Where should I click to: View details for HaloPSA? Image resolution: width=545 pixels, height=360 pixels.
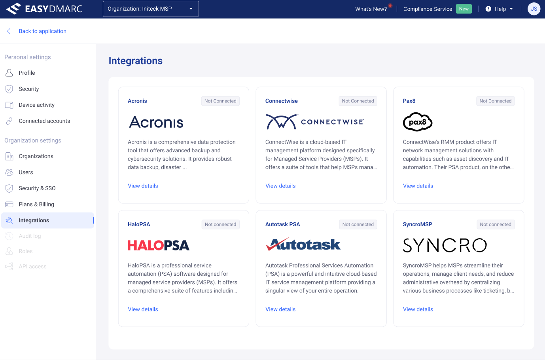coord(143,309)
